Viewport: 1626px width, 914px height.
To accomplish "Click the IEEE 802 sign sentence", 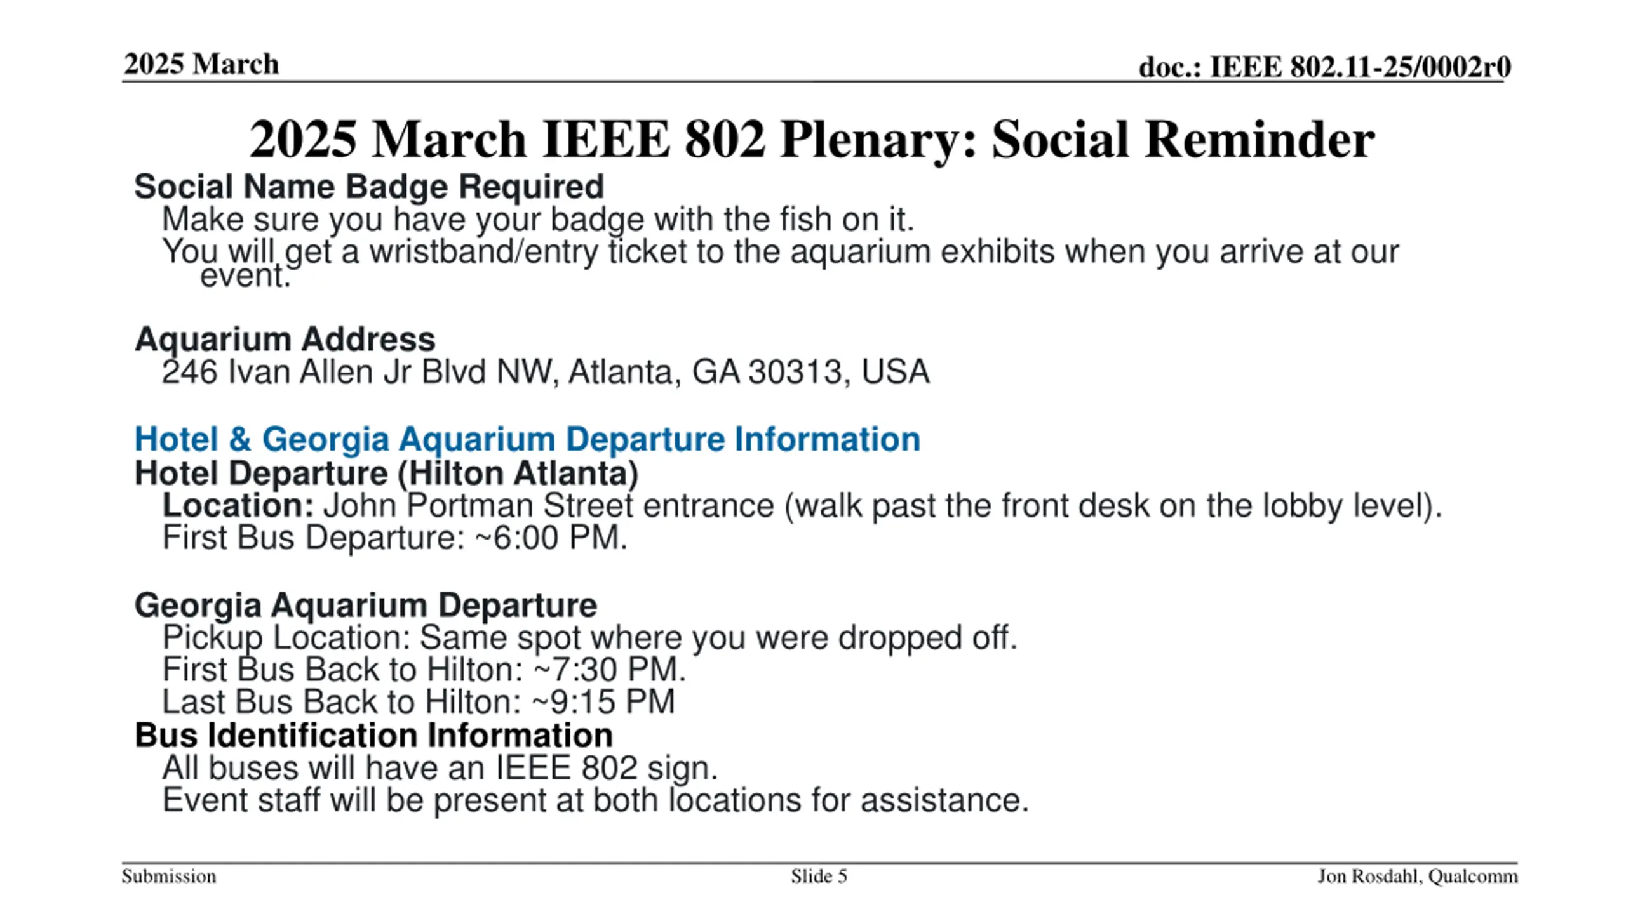I will click(x=440, y=768).
